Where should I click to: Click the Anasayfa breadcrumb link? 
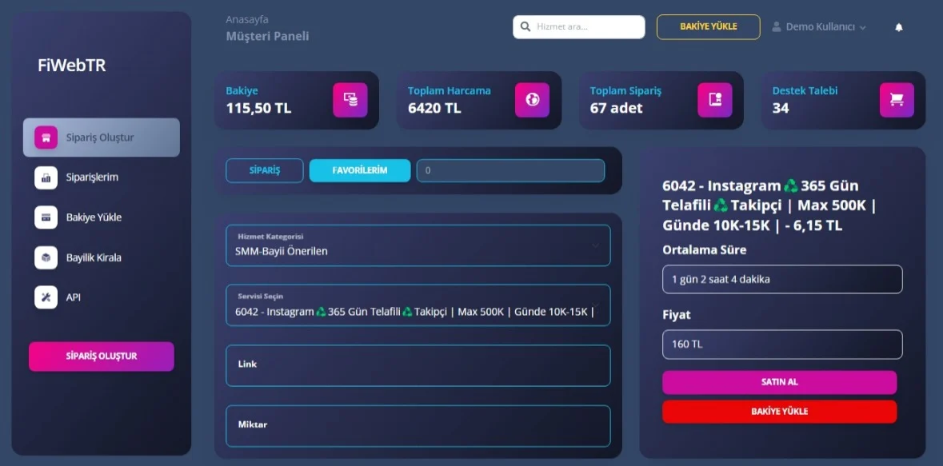point(246,19)
